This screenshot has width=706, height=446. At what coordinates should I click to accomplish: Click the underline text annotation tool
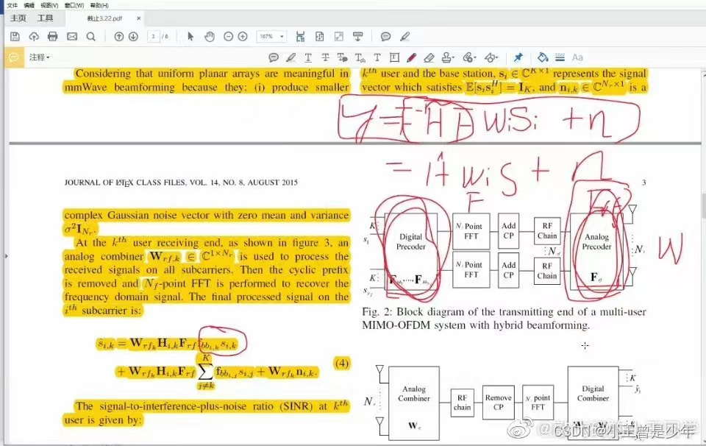(308, 57)
